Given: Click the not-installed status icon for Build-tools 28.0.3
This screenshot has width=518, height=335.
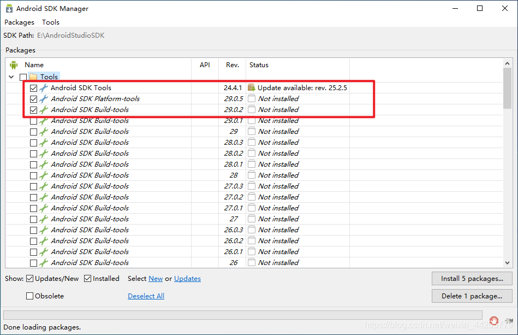Looking at the screenshot, I should tap(252, 142).
